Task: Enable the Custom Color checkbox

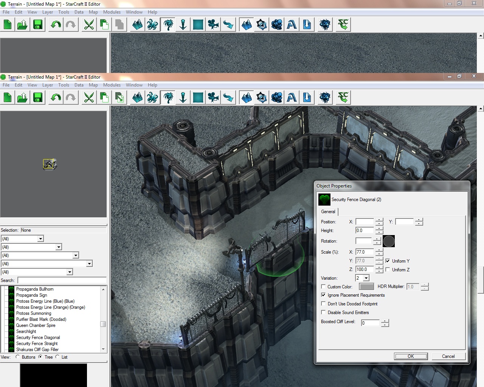Action: [x=323, y=287]
